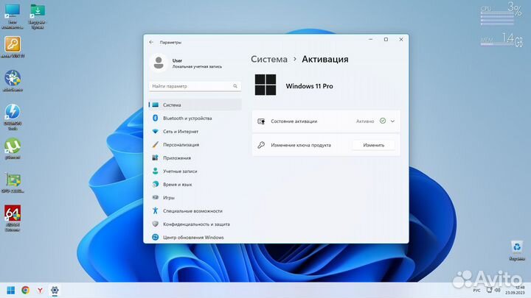Image resolution: width=531 pixels, height=298 pixels.
Task: Open the Приложения section
Action: [x=195, y=157]
